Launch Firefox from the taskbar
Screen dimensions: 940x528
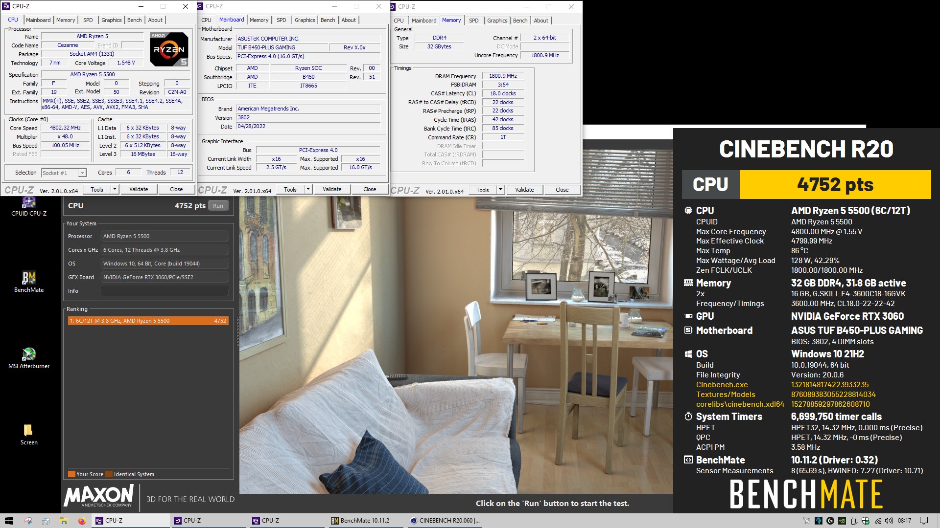click(82, 521)
